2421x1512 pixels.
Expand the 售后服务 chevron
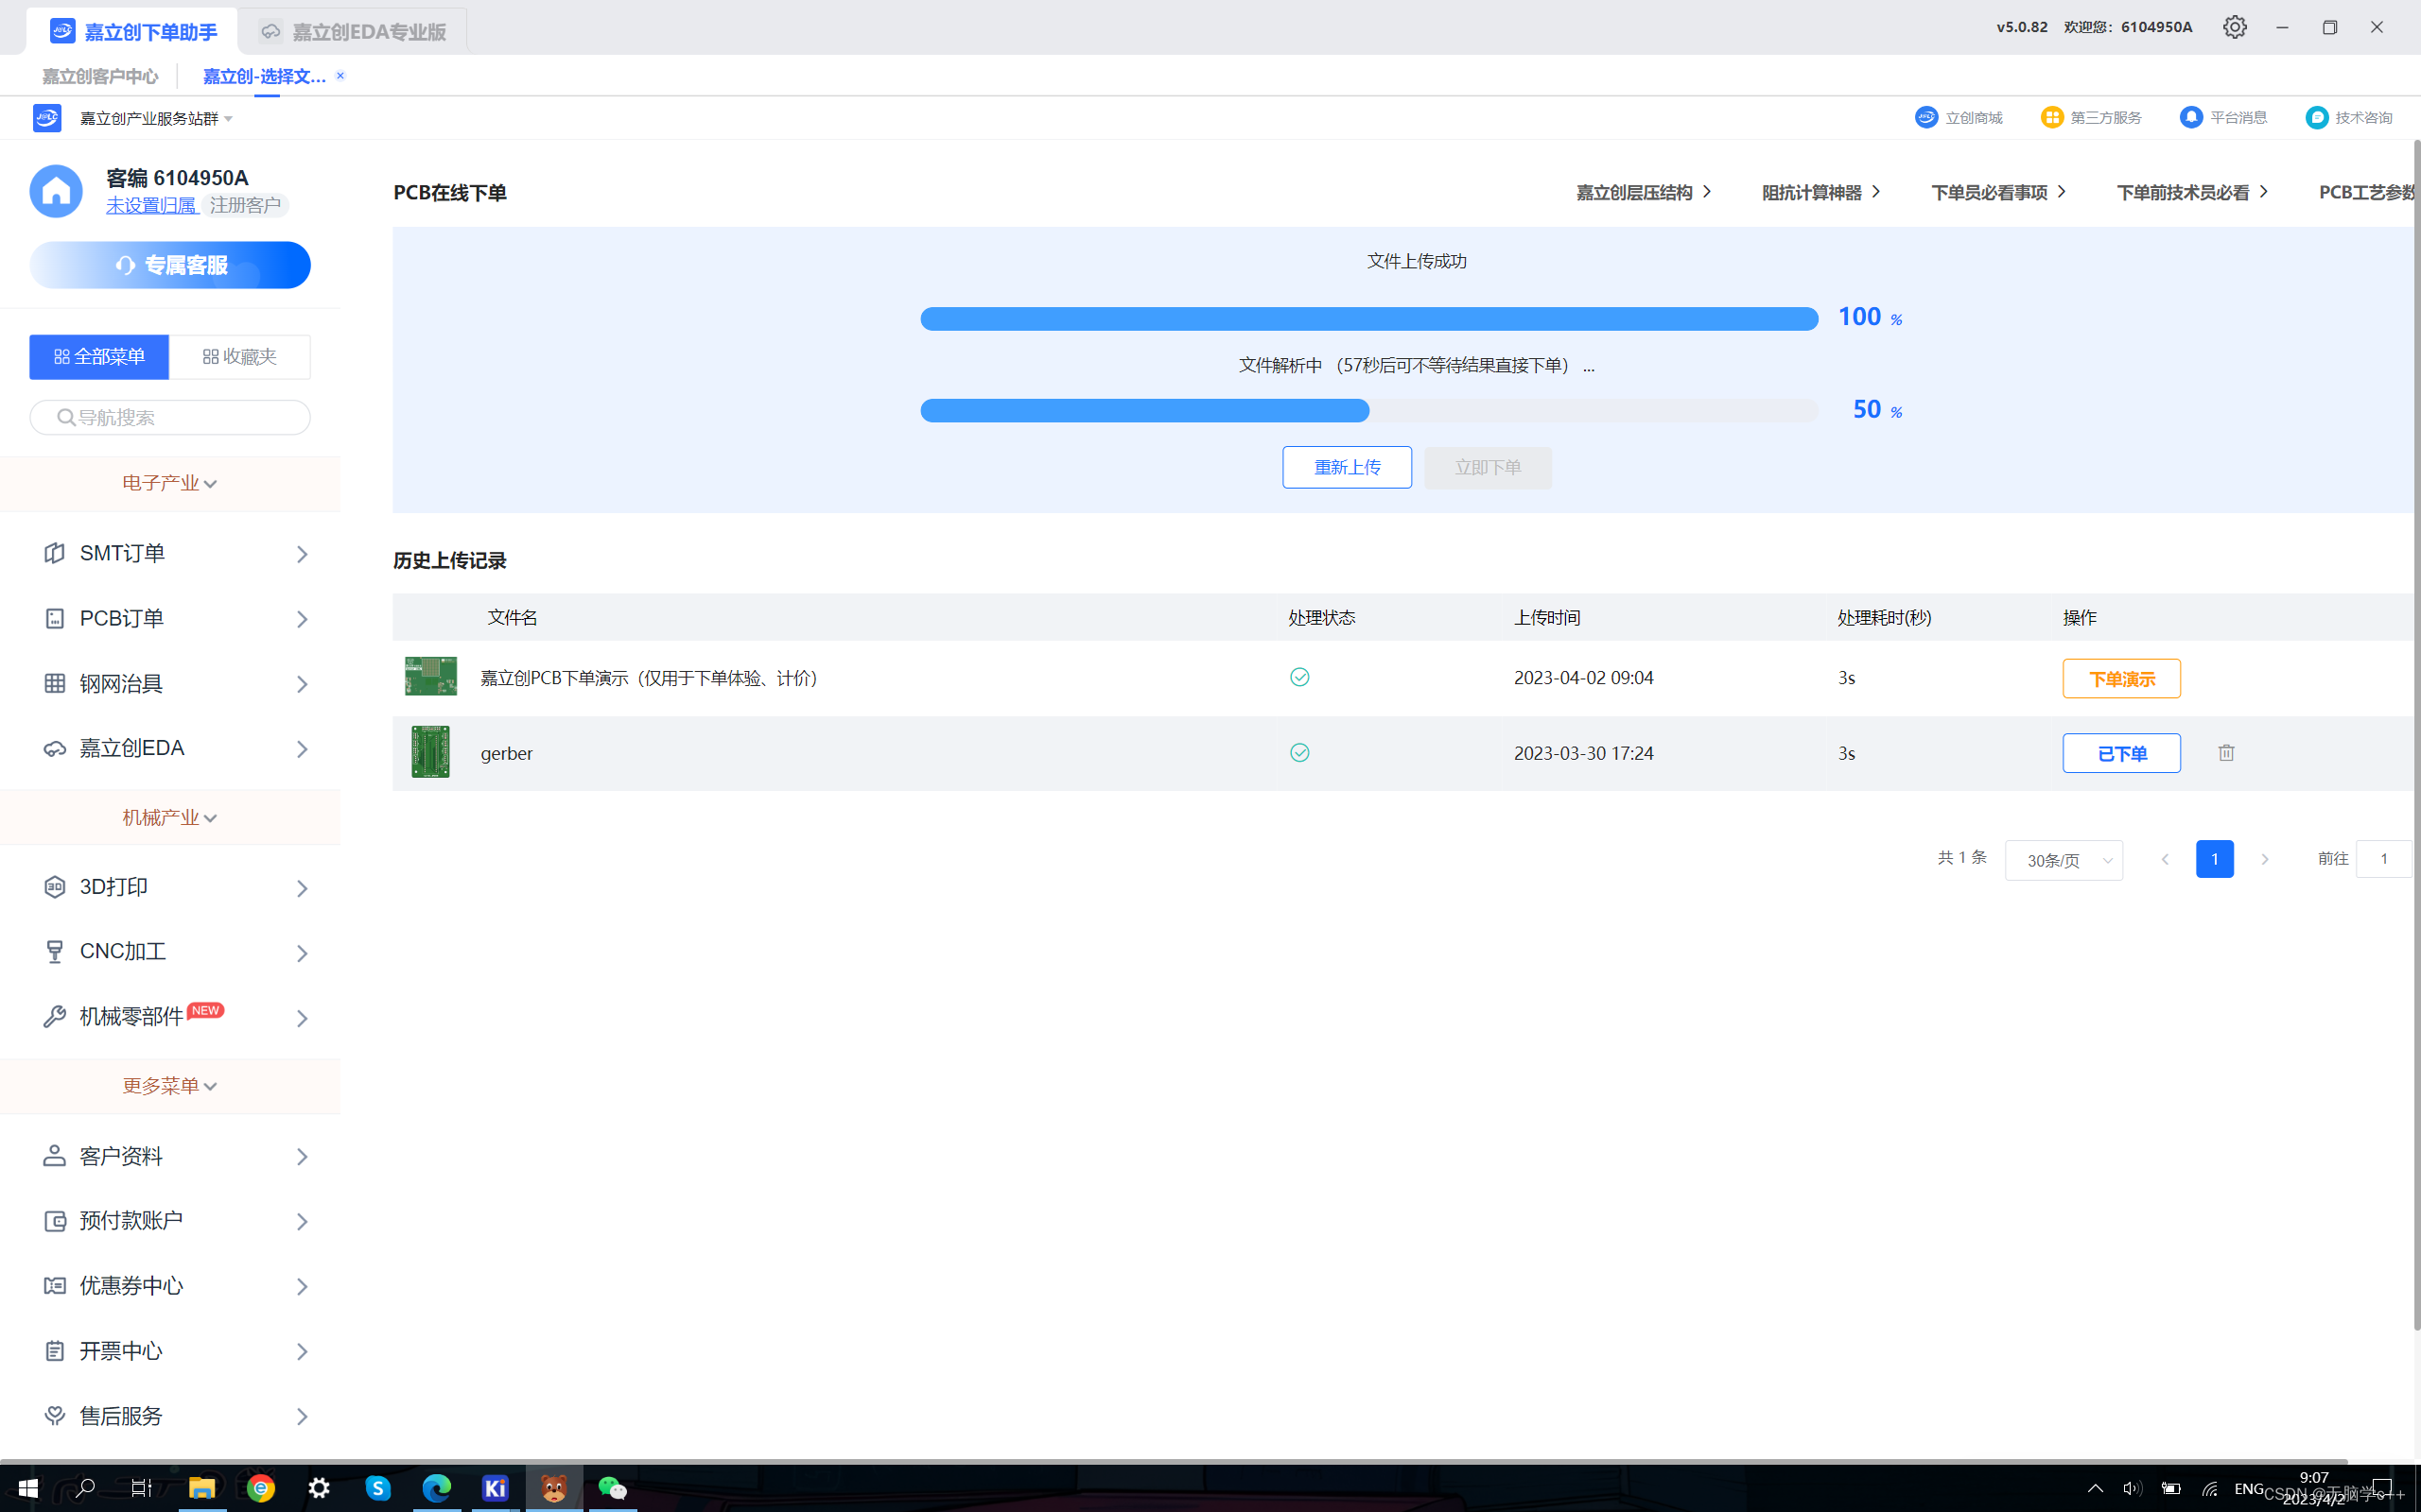(302, 1417)
